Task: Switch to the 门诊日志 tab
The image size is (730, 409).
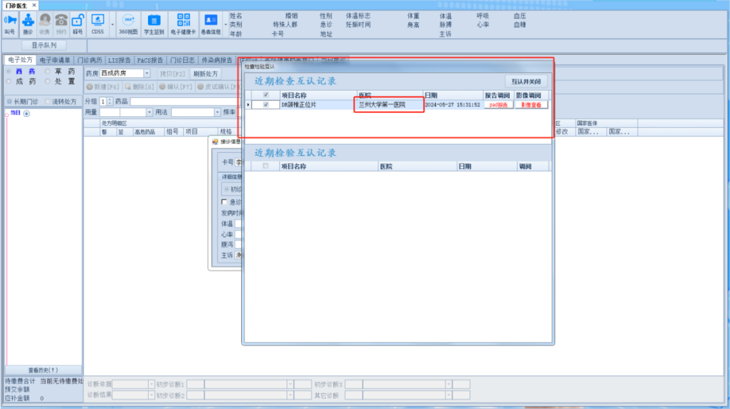Action: pos(182,60)
